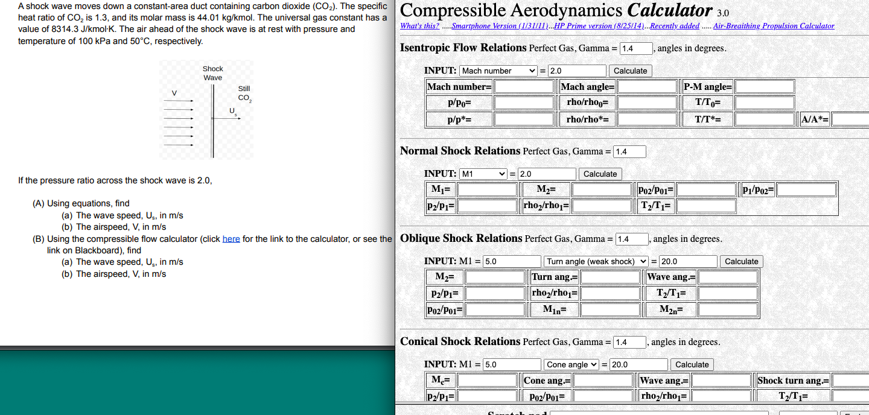This screenshot has height=415, width=869.
Task: Click Oblique Shock p02/p01 output field
Action: pos(495,310)
